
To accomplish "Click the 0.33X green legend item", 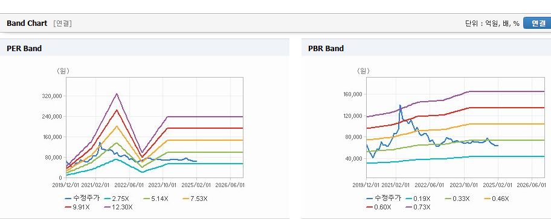I will coord(457,199).
